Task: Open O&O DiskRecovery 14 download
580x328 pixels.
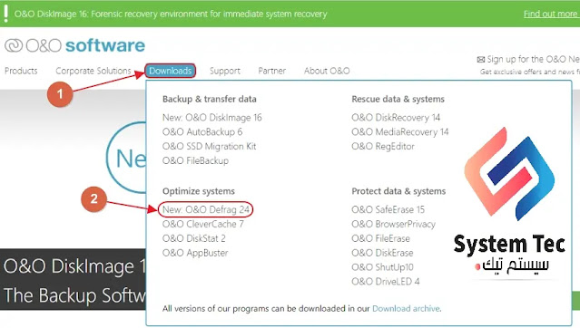Action: tap(396, 118)
